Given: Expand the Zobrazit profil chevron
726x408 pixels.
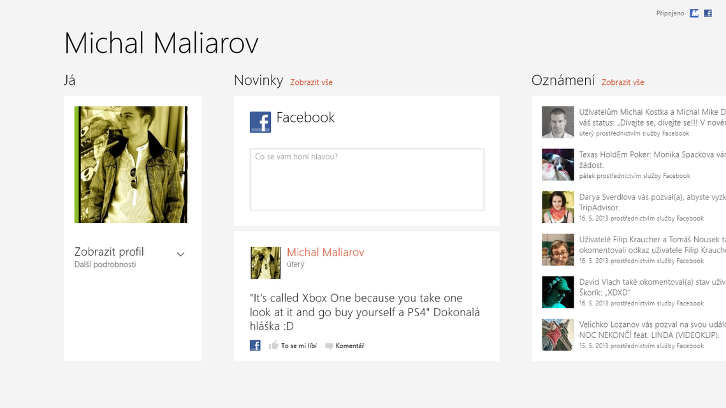Looking at the screenshot, I should coord(180,254).
